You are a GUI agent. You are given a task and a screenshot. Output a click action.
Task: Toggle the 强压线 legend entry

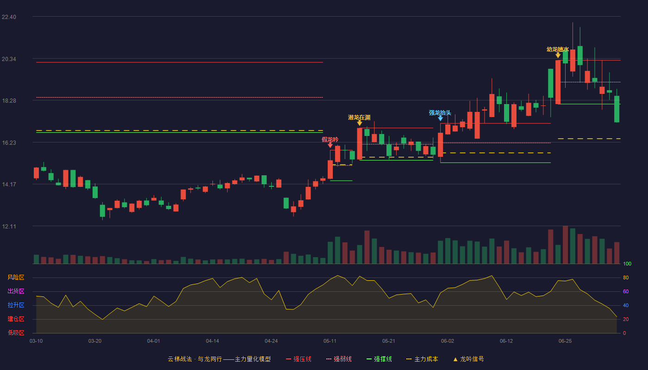299,359
